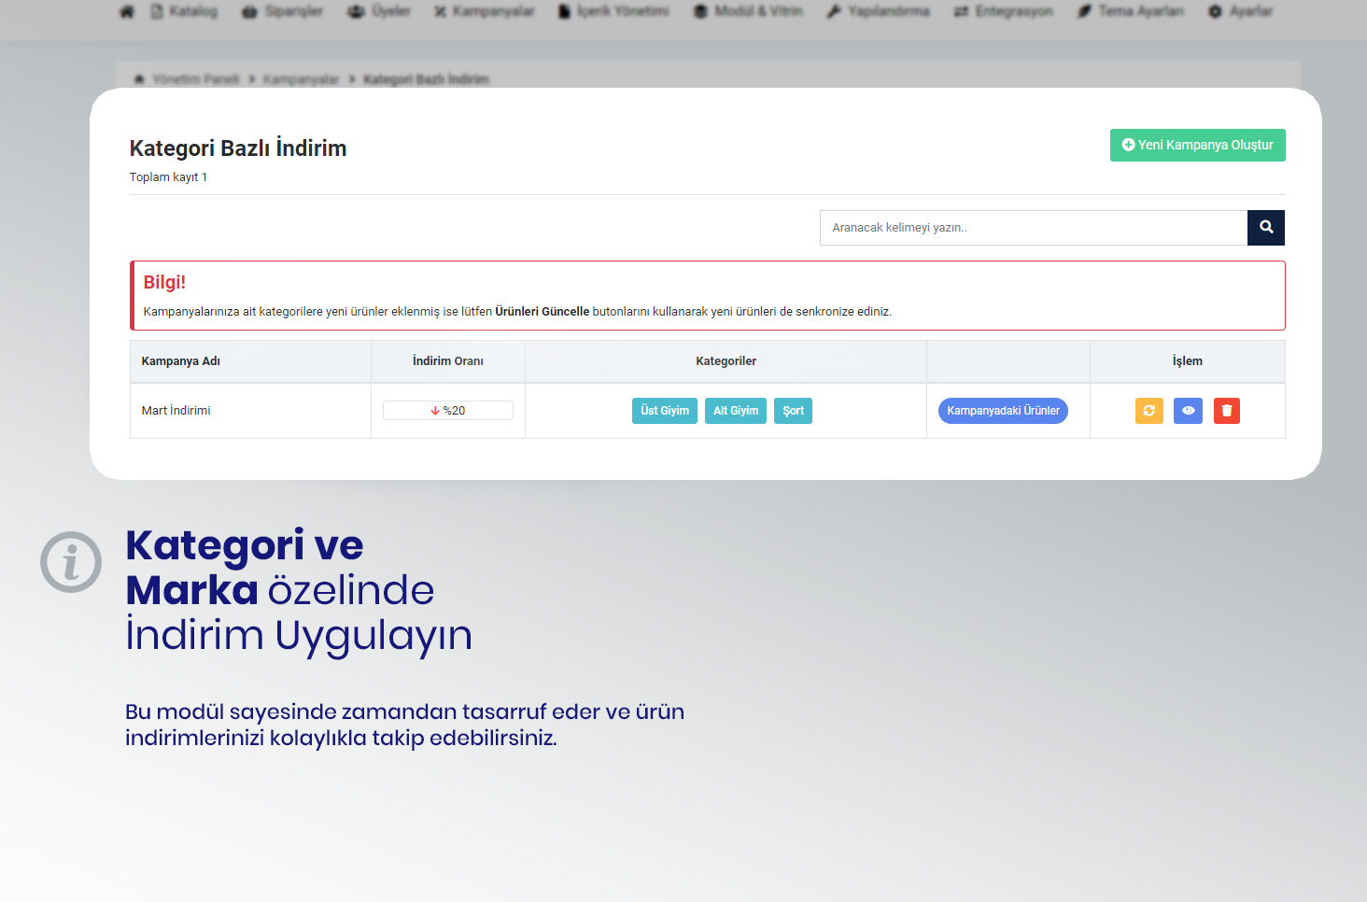
Task: Go to Kampanyalar breadcrumb link
Action: [301, 79]
